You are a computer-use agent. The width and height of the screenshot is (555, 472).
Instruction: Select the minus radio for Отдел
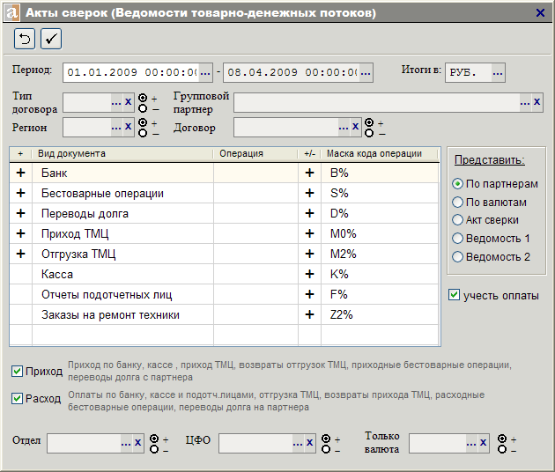click(x=154, y=449)
